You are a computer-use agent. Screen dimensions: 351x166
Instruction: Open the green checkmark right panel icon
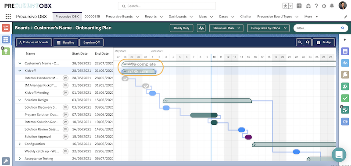pos(345,98)
